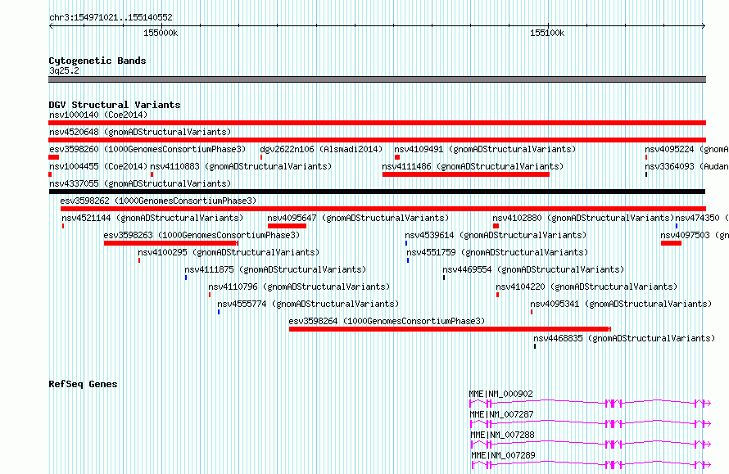Open the nsv4551759 gnomAD variant label
This screenshot has width=729, height=474.
tap(497, 252)
